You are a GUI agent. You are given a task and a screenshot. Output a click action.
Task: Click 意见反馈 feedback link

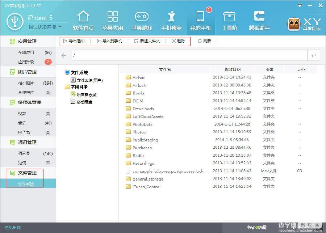coord(13,228)
